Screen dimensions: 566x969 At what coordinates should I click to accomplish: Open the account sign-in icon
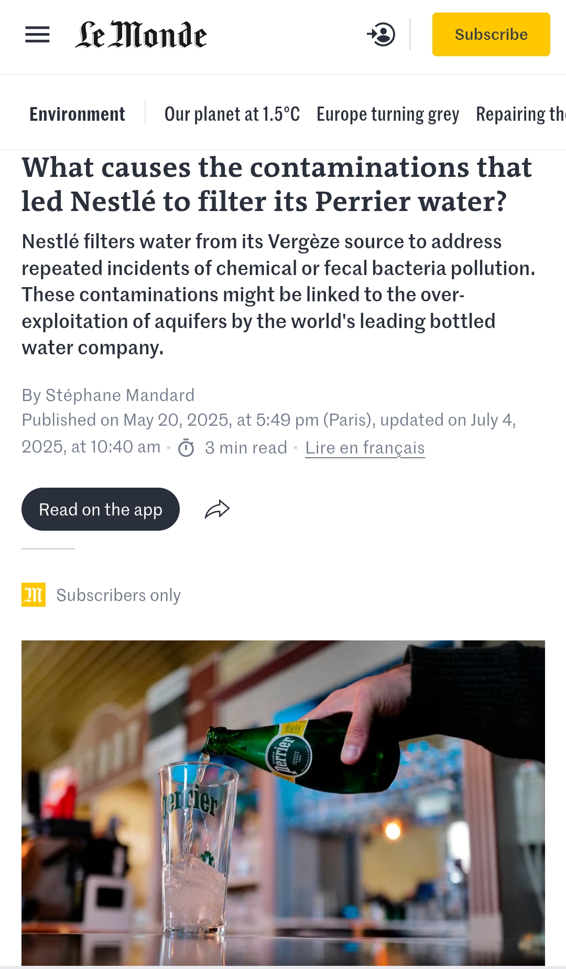(x=381, y=35)
